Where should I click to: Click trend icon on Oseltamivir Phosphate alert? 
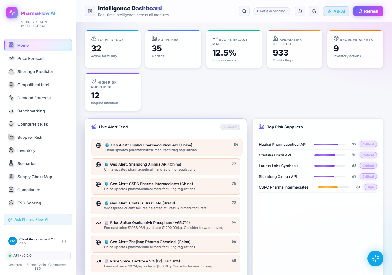tap(98, 223)
